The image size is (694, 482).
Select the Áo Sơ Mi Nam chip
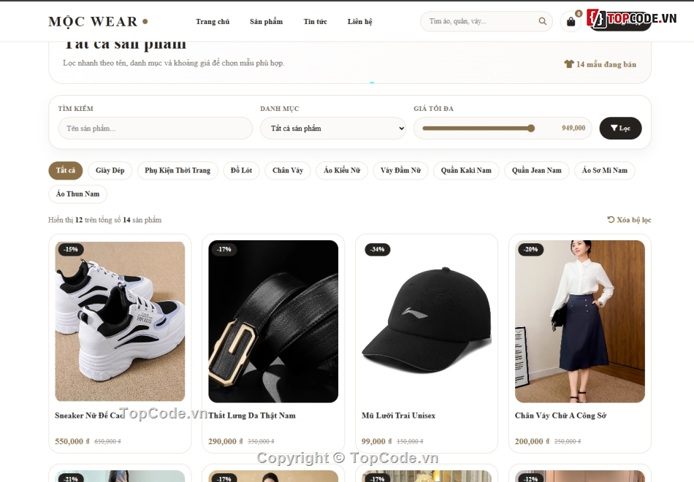(x=605, y=170)
